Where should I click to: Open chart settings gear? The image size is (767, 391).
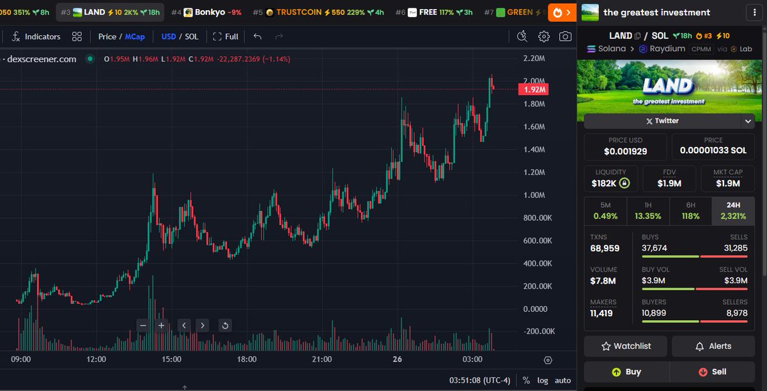tap(544, 36)
